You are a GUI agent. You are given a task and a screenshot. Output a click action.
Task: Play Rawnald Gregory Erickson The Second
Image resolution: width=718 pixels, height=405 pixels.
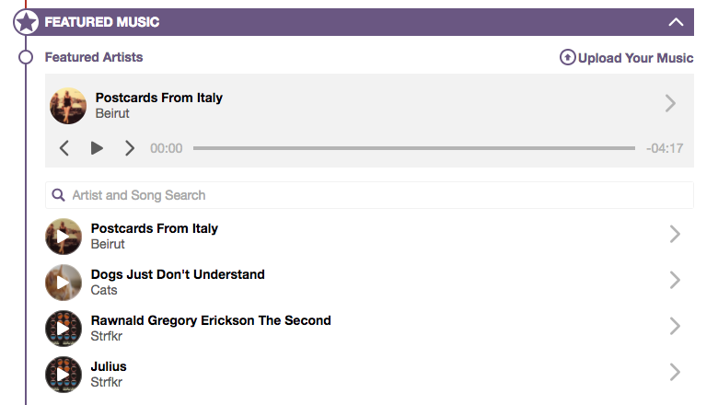click(64, 329)
